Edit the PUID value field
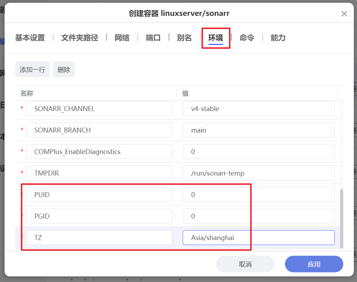This screenshot has width=357, height=282. [x=259, y=195]
